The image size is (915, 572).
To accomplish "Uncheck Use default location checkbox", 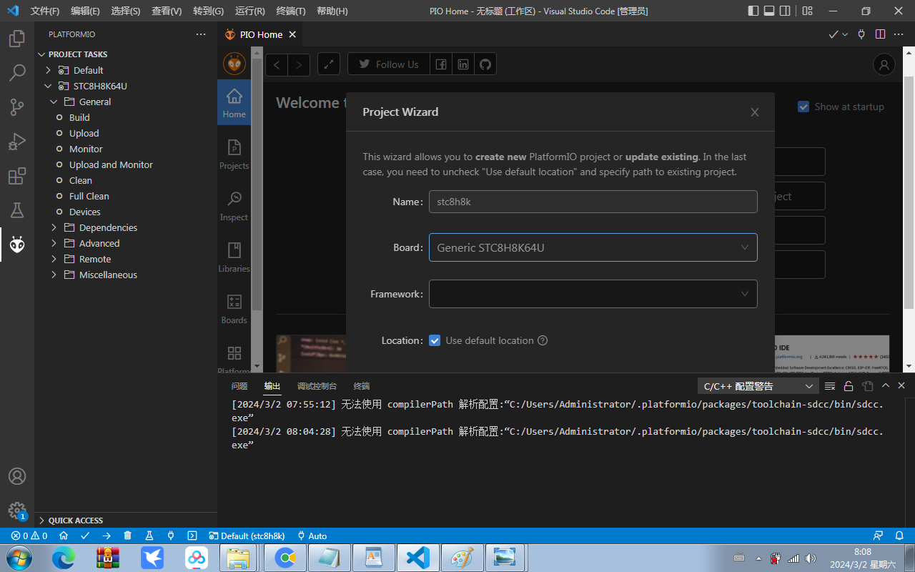I will click(x=435, y=340).
